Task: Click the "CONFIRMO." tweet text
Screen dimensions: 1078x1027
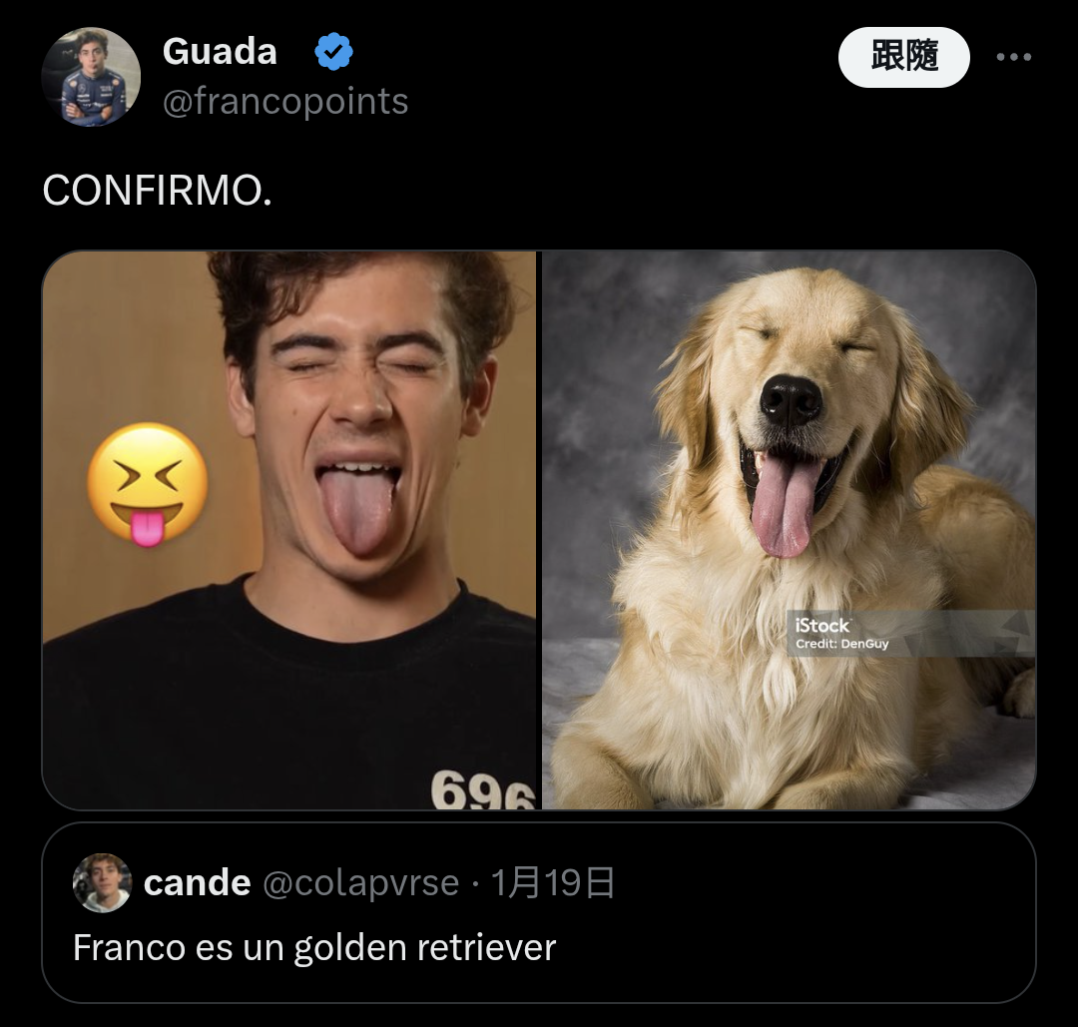Action: (158, 191)
